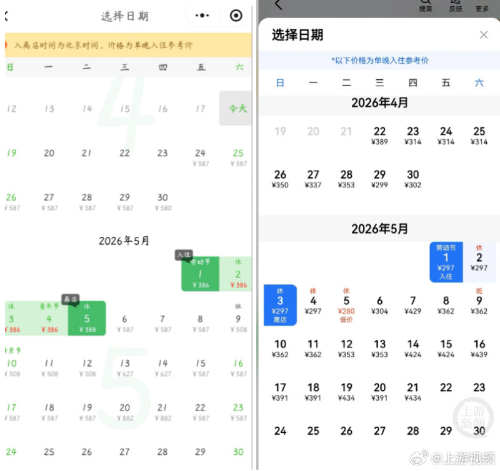Tap the 2026年5月 month header on right panel
Screen dimensions: 500x471
coord(379,229)
